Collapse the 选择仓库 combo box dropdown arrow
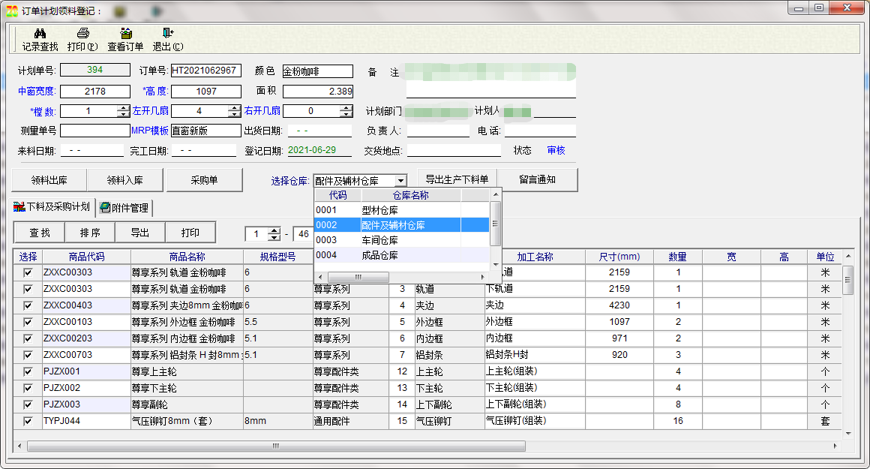The width and height of the screenshot is (870, 469). click(x=400, y=181)
